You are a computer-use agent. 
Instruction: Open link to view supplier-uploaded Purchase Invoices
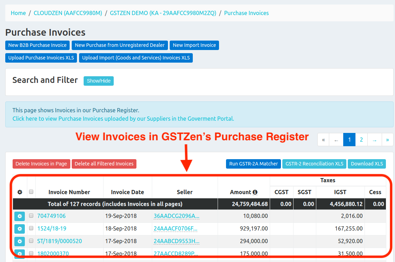click(x=123, y=119)
